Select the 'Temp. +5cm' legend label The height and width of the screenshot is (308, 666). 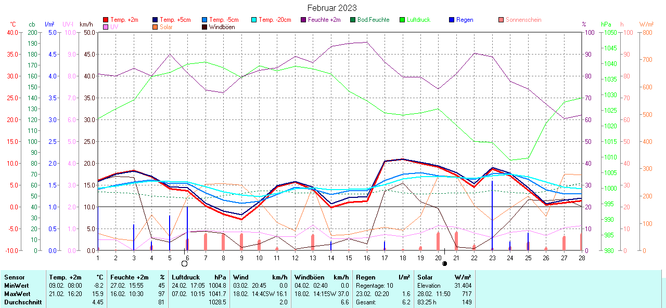[x=175, y=20]
